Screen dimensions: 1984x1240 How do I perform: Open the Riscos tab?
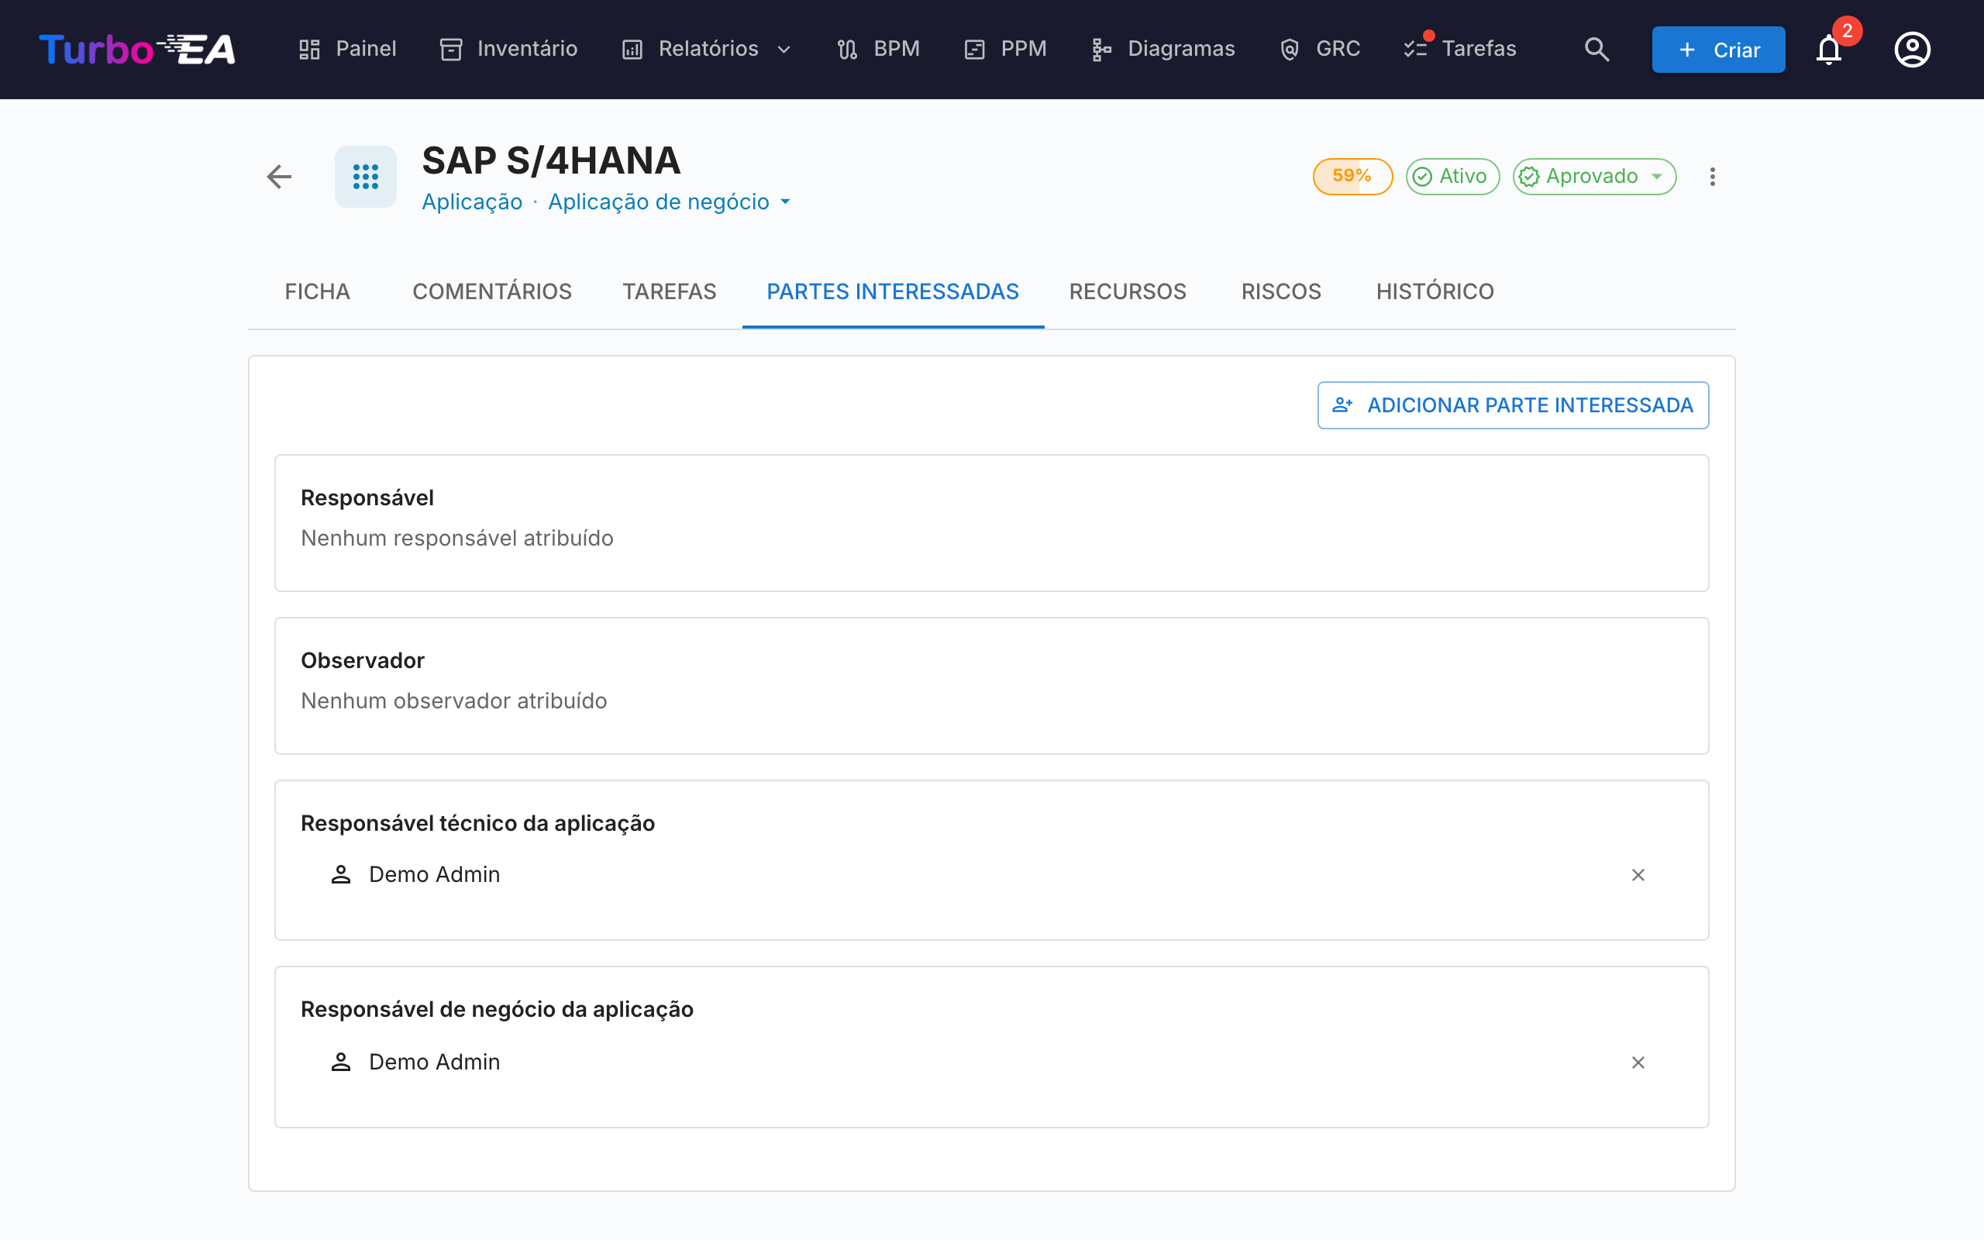[x=1280, y=291]
